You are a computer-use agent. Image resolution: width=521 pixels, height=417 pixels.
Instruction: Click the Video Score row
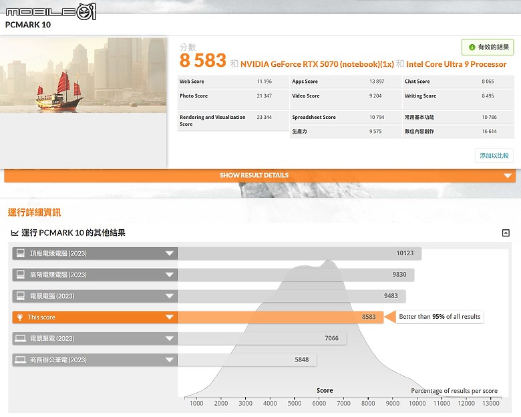tap(345, 99)
